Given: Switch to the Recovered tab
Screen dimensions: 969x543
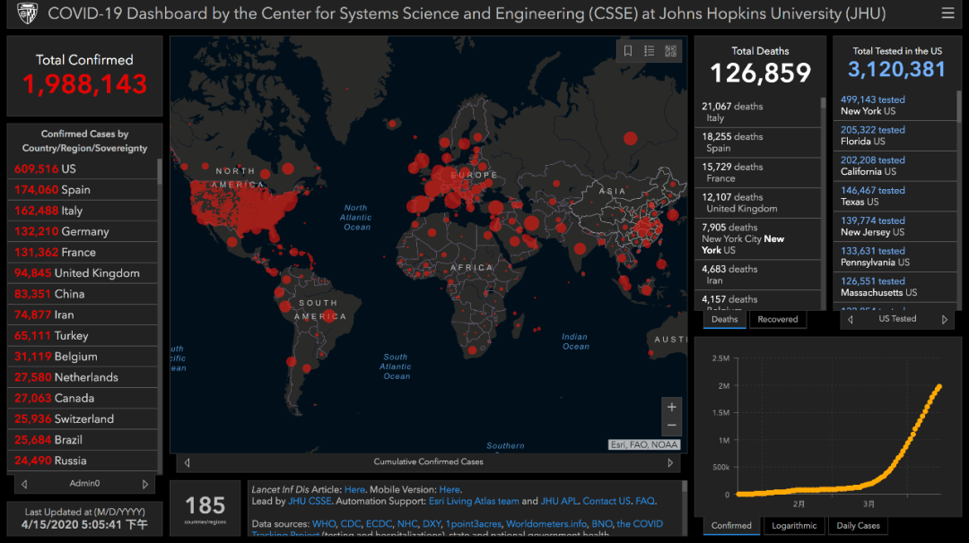Looking at the screenshot, I should [777, 319].
